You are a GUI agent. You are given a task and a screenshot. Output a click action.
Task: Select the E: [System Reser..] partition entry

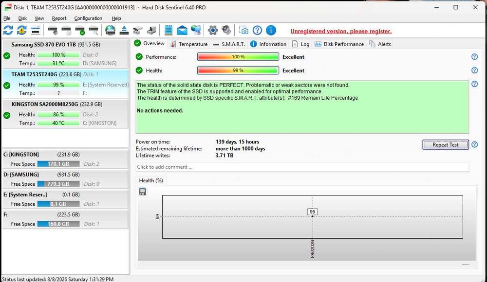(65, 199)
